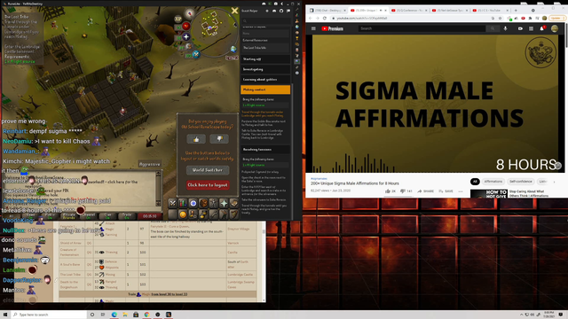Viewport: 568px width, 319px height.
Task: Click the SAVE button under the video
Action: [446, 191]
